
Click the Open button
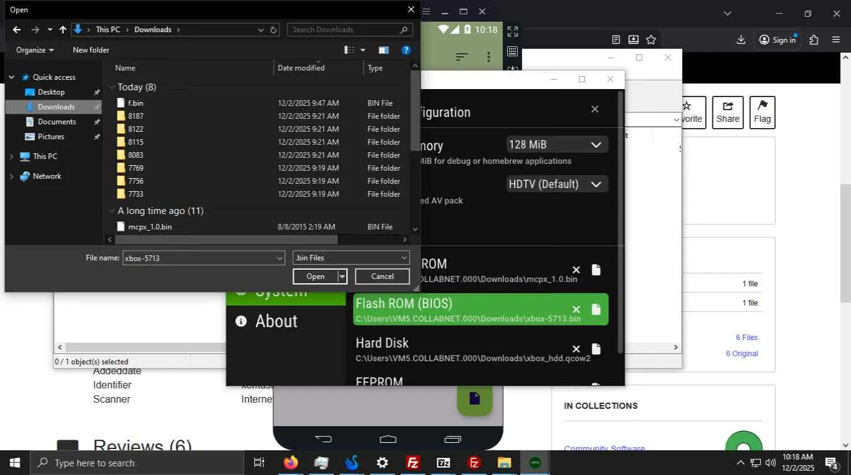coord(315,276)
